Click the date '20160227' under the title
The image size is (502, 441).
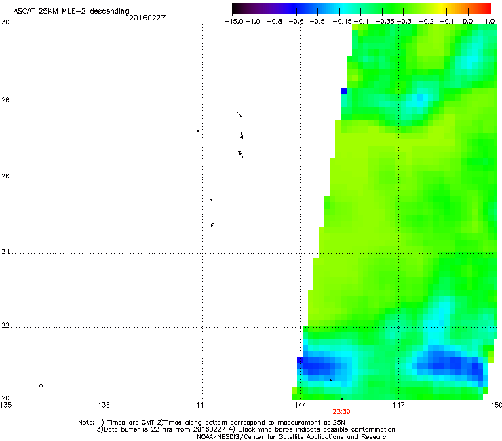click(x=147, y=18)
